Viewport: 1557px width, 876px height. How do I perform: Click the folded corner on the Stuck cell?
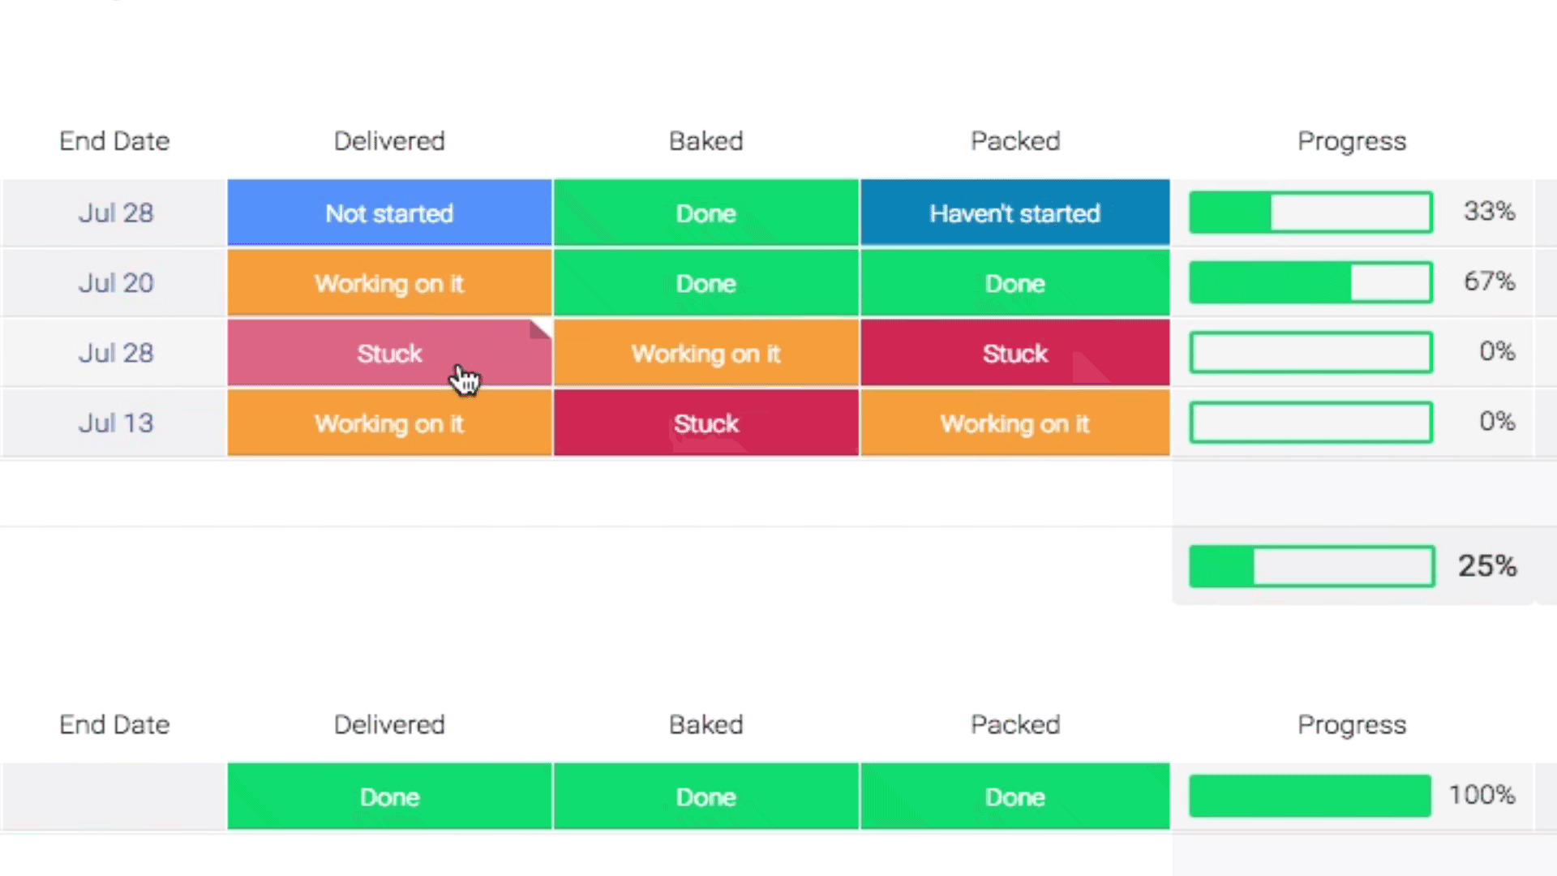coord(542,328)
